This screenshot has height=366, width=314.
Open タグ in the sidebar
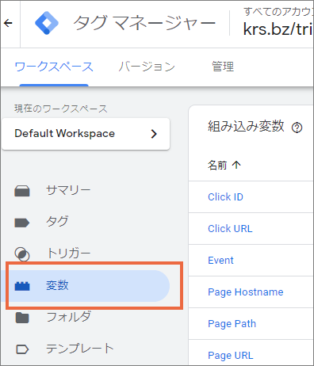57,221
